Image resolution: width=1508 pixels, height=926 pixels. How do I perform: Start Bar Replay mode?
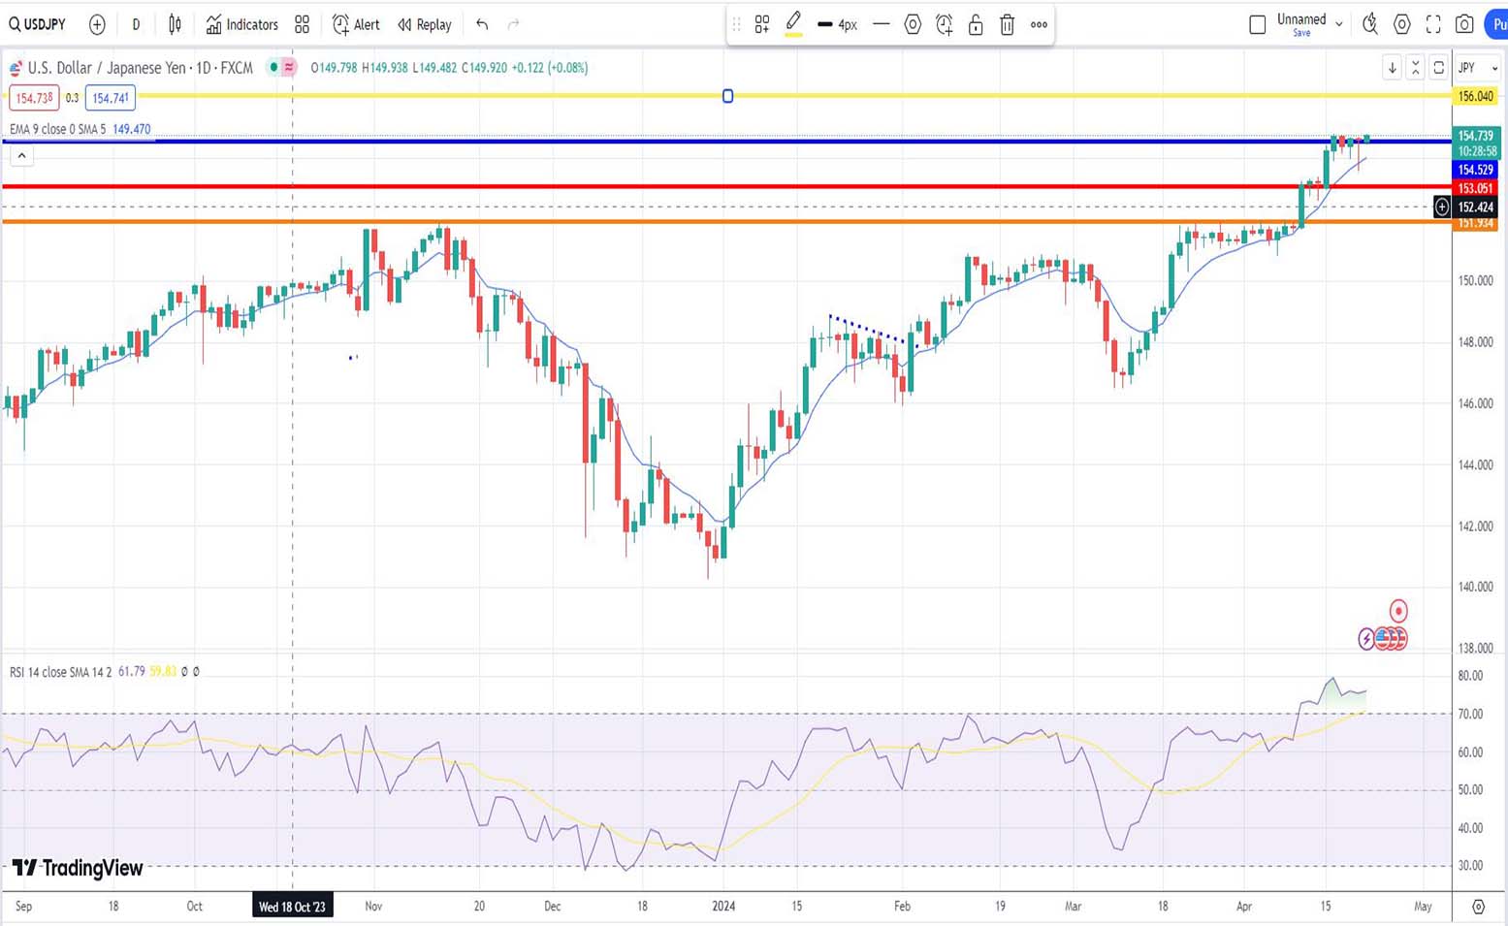tap(425, 24)
